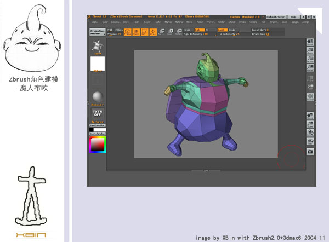Open the Stroke menu
Viewport: 329px width, 242px height.
(x=242, y=22)
